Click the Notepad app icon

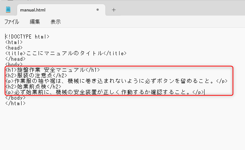(x=8, y=10)
